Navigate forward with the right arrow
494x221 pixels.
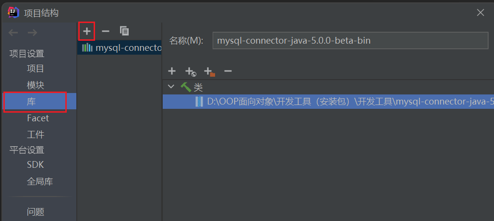click(33, 33)
